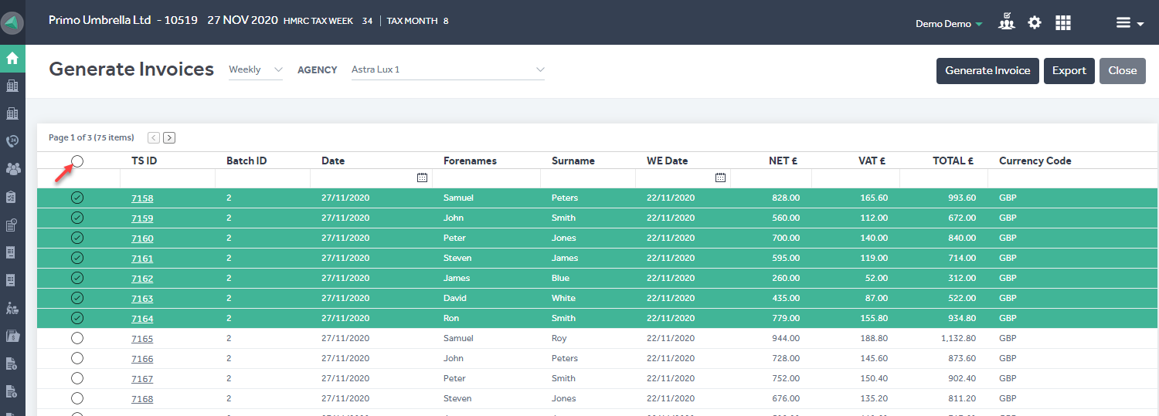This screenshot has height=416, width=1159.
Task: Open the dollar folder icon in sidebar
Action: click(x=12, y=335)
